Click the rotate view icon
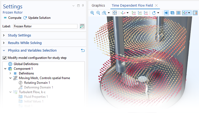This screenshot has width=199, height=113. [154, 13]
